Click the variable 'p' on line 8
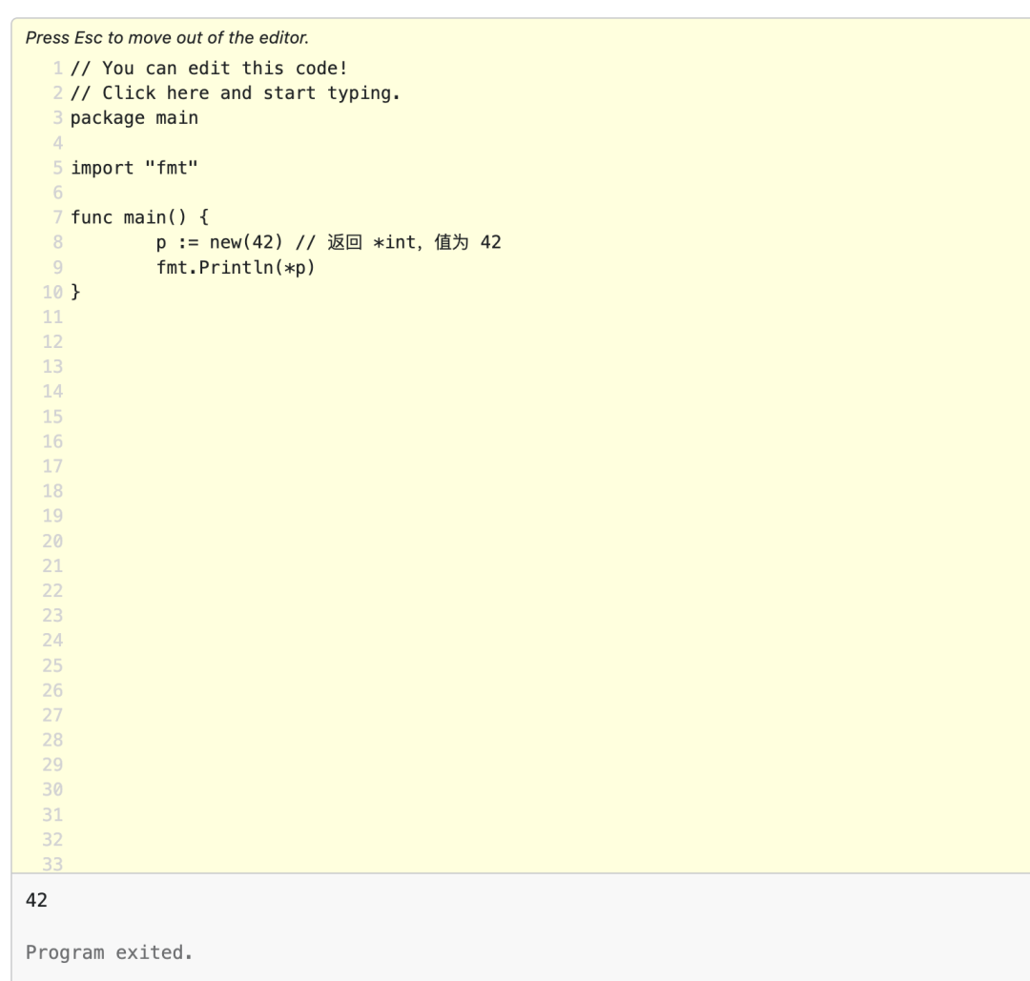 161,244
